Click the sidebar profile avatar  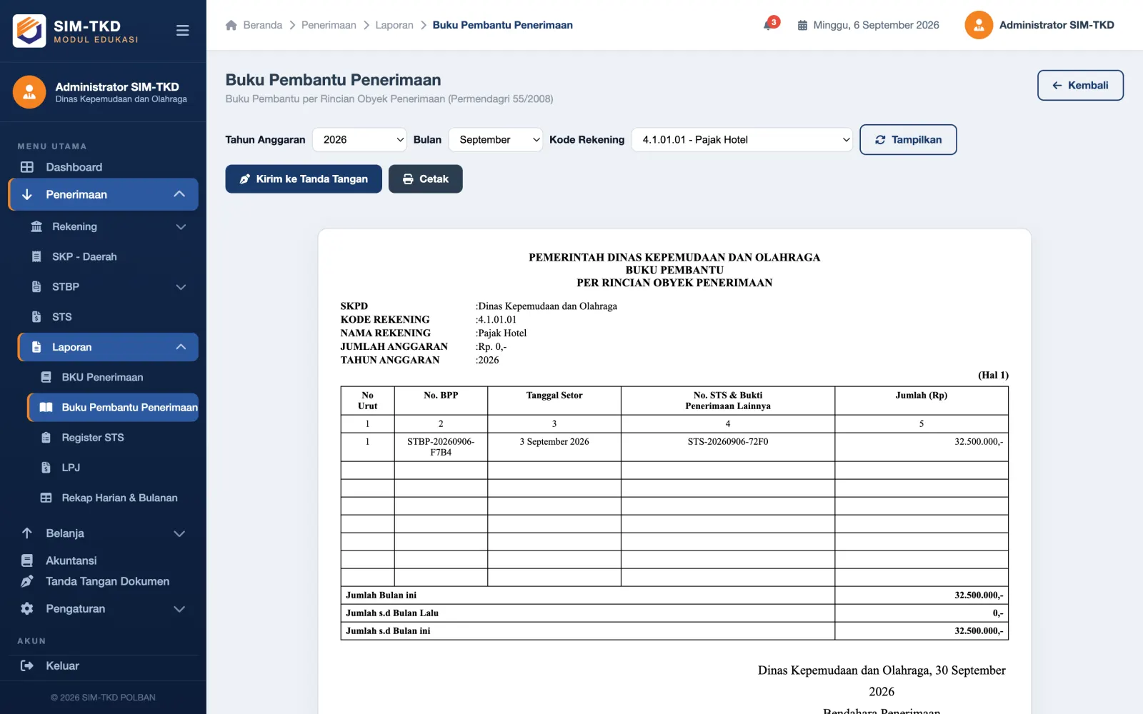[x=29, y=92]
